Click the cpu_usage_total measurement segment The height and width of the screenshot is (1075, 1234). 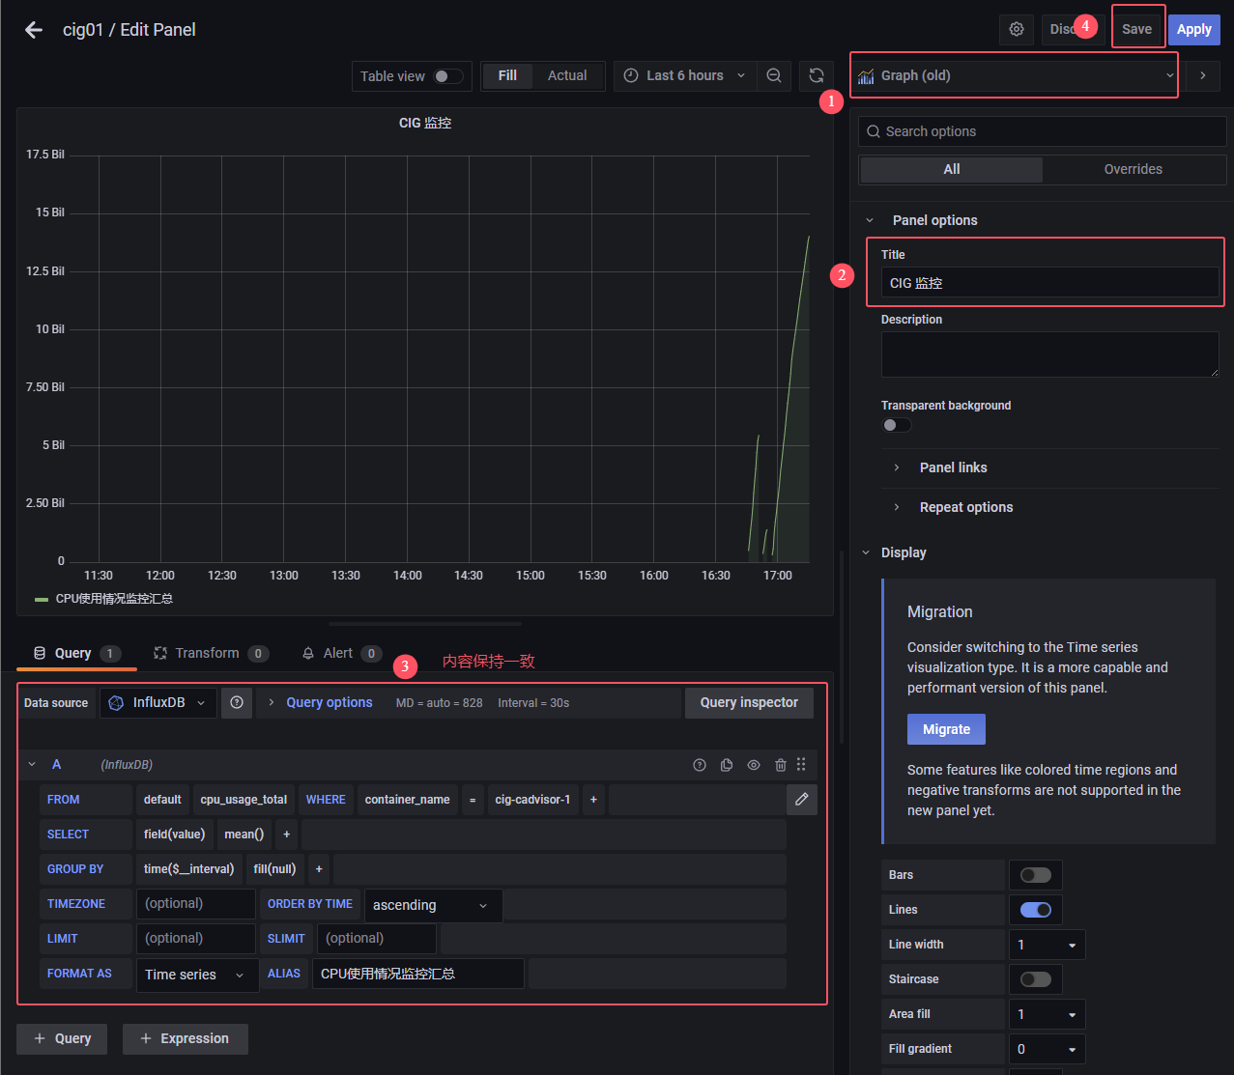[x=244, y=800]
